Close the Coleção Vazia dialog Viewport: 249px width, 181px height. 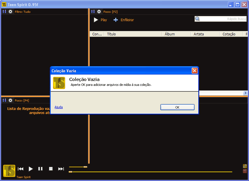pos(195,71)
